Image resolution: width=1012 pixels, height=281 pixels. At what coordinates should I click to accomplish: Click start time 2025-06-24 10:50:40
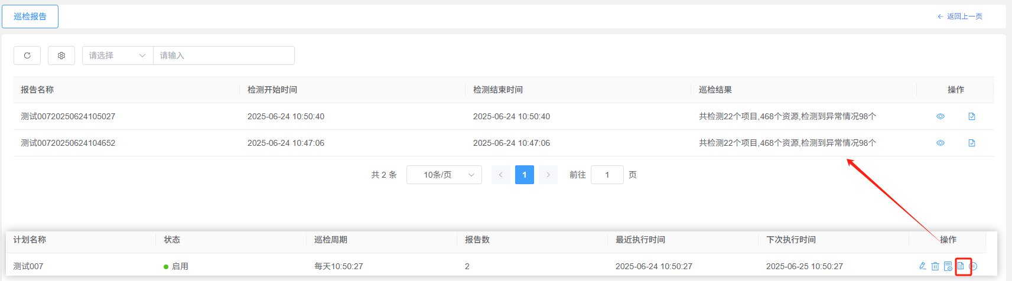286,116
